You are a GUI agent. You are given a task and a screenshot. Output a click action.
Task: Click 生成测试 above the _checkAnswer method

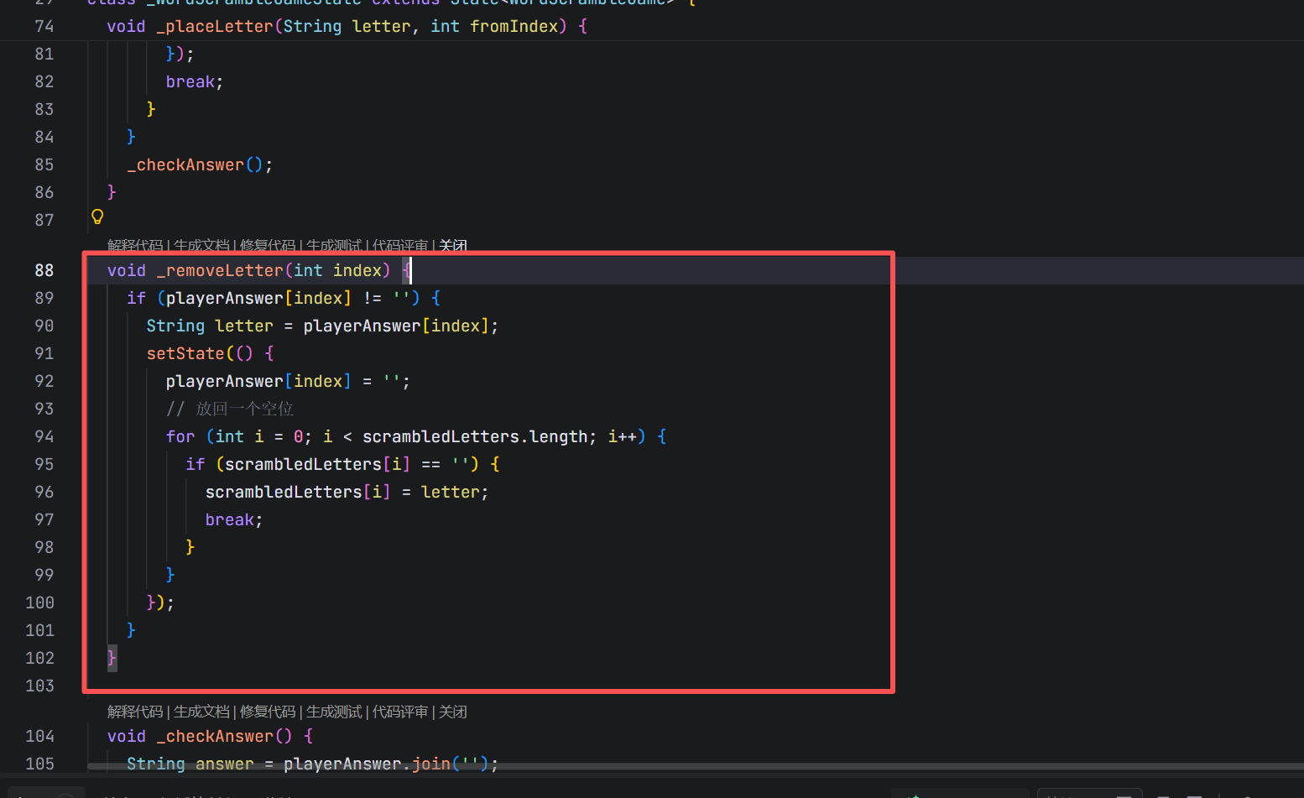334,712
